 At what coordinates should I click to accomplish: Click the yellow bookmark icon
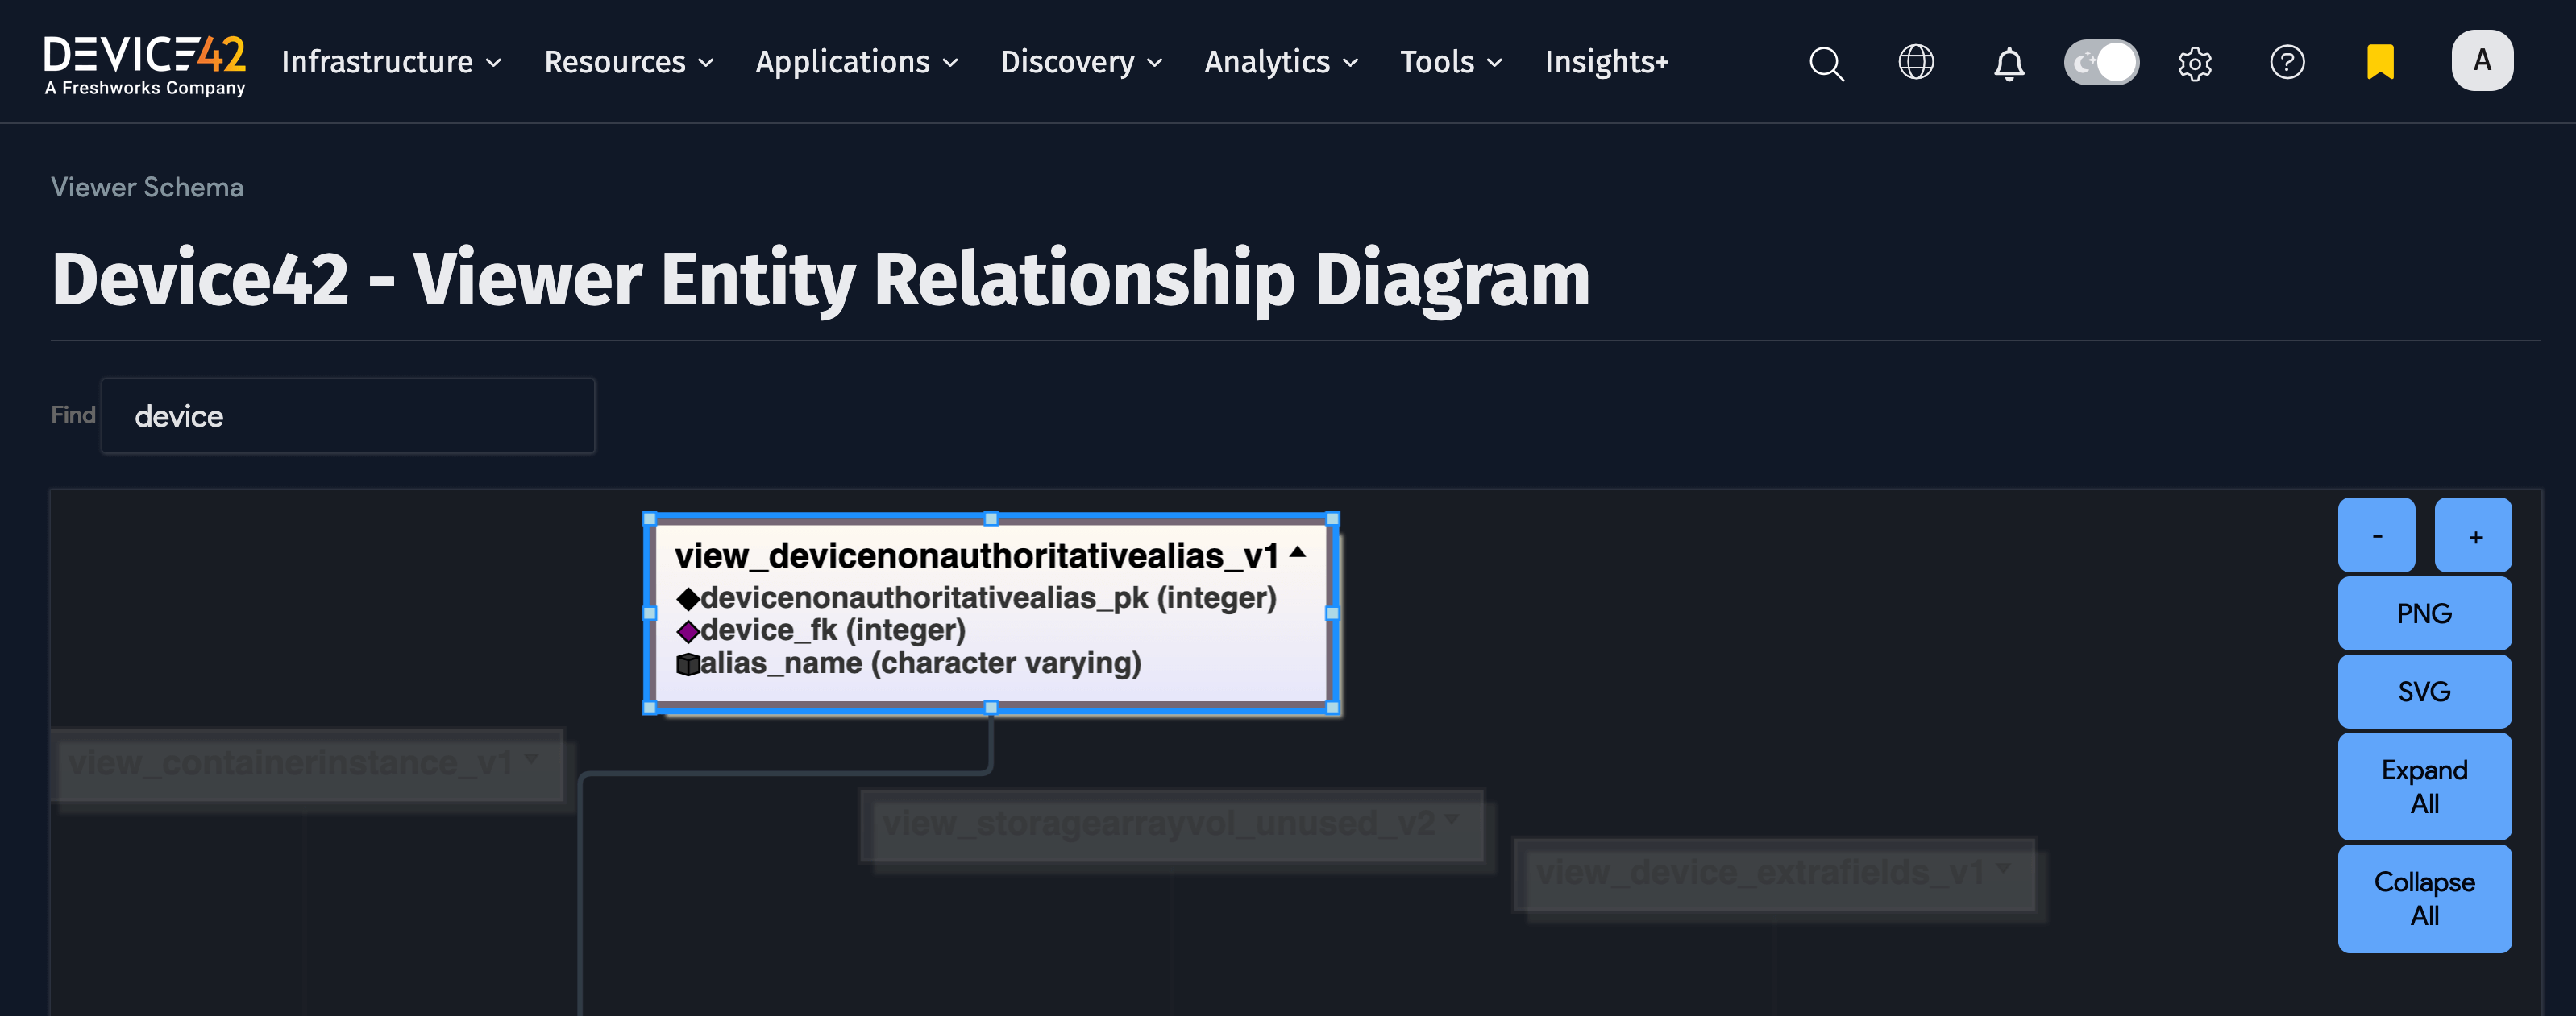(x=2379, y=62)
